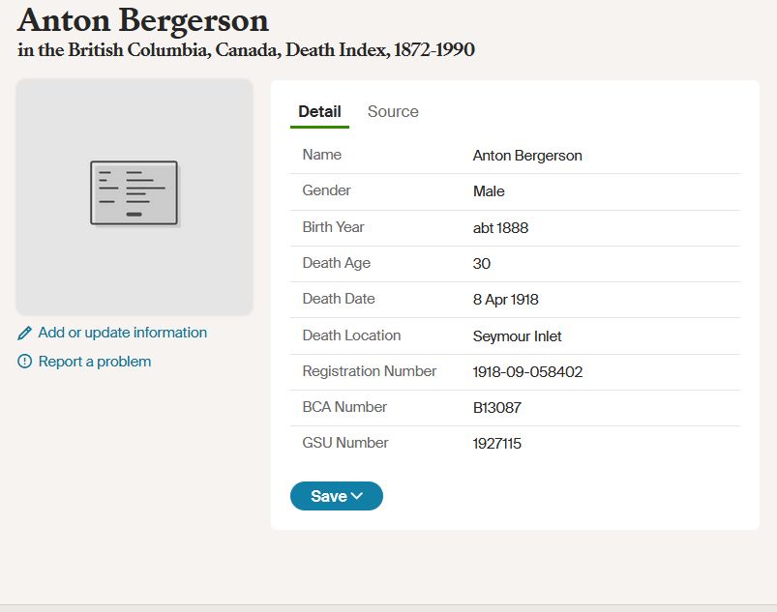The height and width of the screenshot is (612, 777).
Task: Click the BCA Number value B13087
Action: [497, 407]
